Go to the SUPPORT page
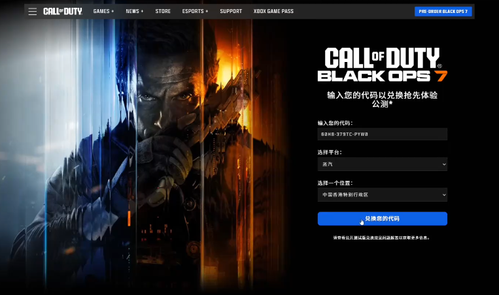Viewport: 499px width, 295px height. click(x=231, y=12)
